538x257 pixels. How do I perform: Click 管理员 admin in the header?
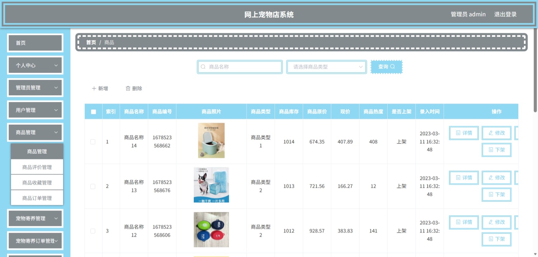pos(468,14)
